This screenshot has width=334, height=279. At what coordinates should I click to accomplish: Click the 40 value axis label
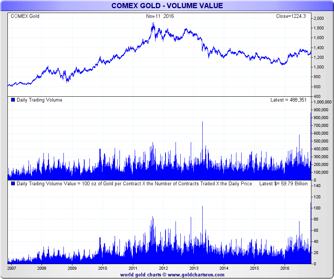pyautogui.click(x=316, y=241)
